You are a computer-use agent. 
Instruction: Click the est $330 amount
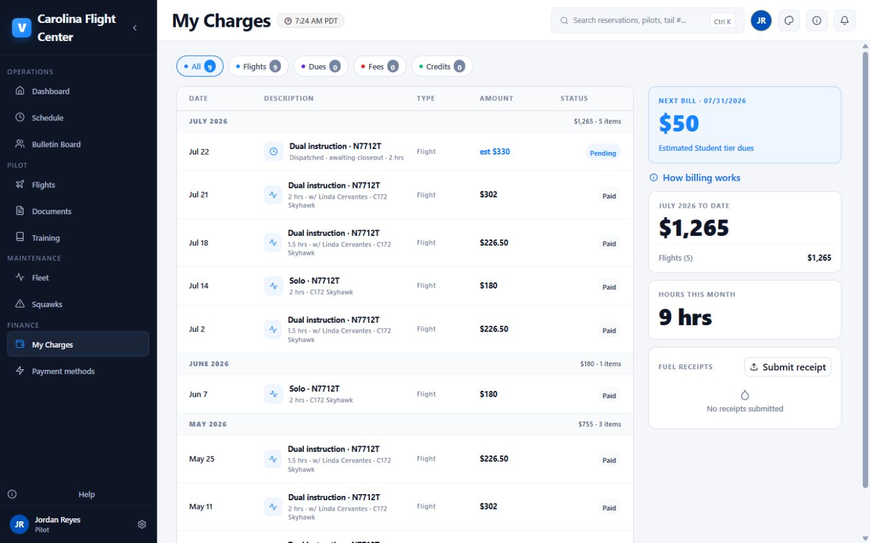(x=495, y=151)
